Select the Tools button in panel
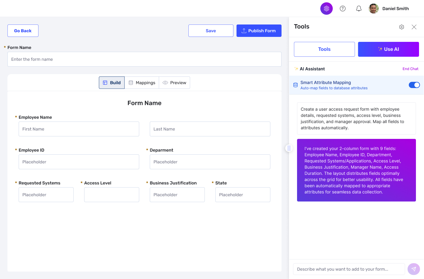 pyautogui.click(x=324, y=49)
